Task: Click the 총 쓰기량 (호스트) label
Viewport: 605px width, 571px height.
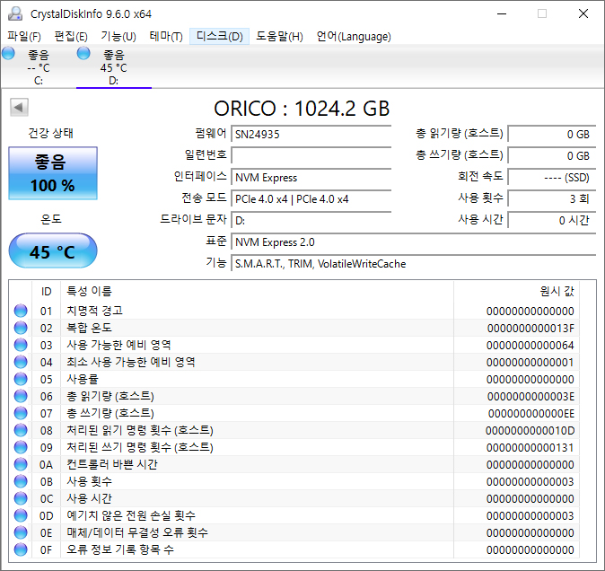Action: [460, 155]
